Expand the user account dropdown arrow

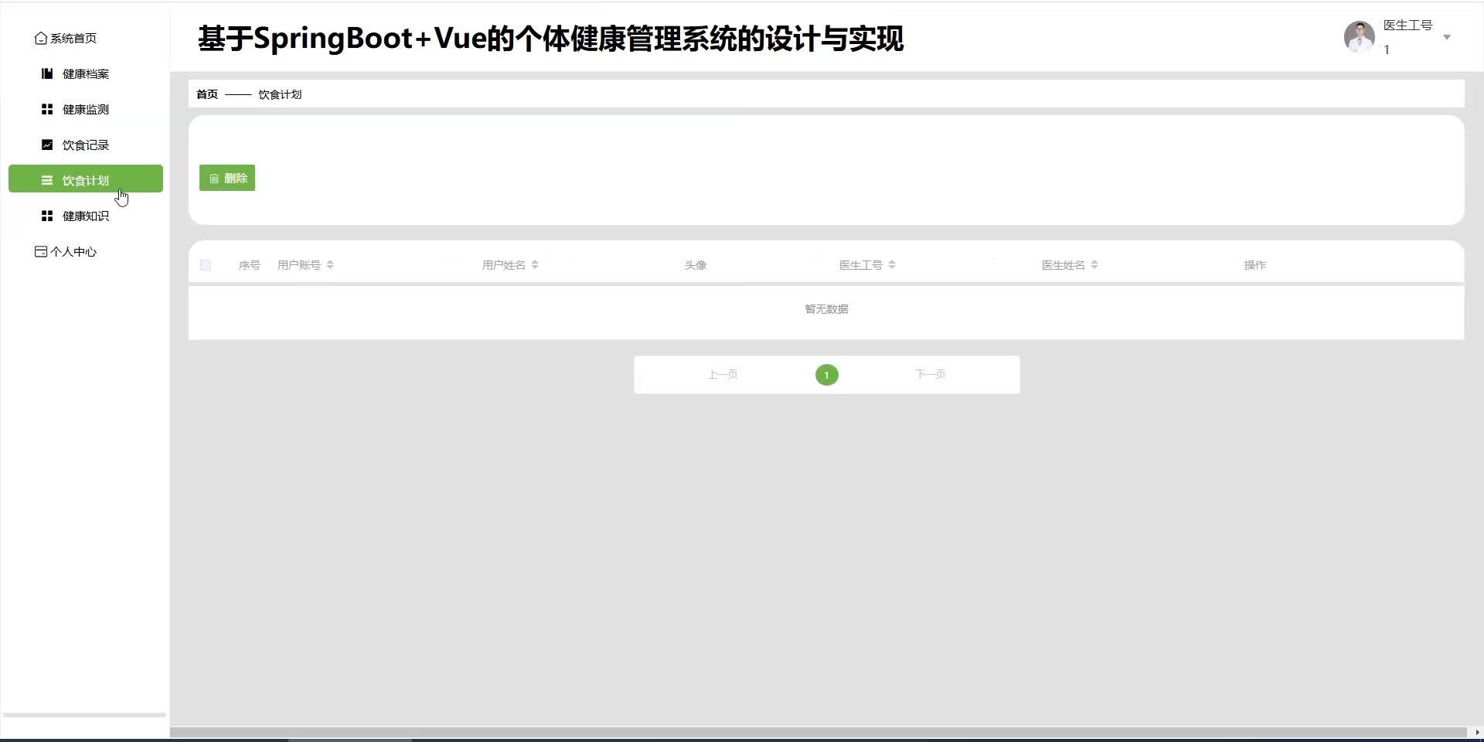1447,37
